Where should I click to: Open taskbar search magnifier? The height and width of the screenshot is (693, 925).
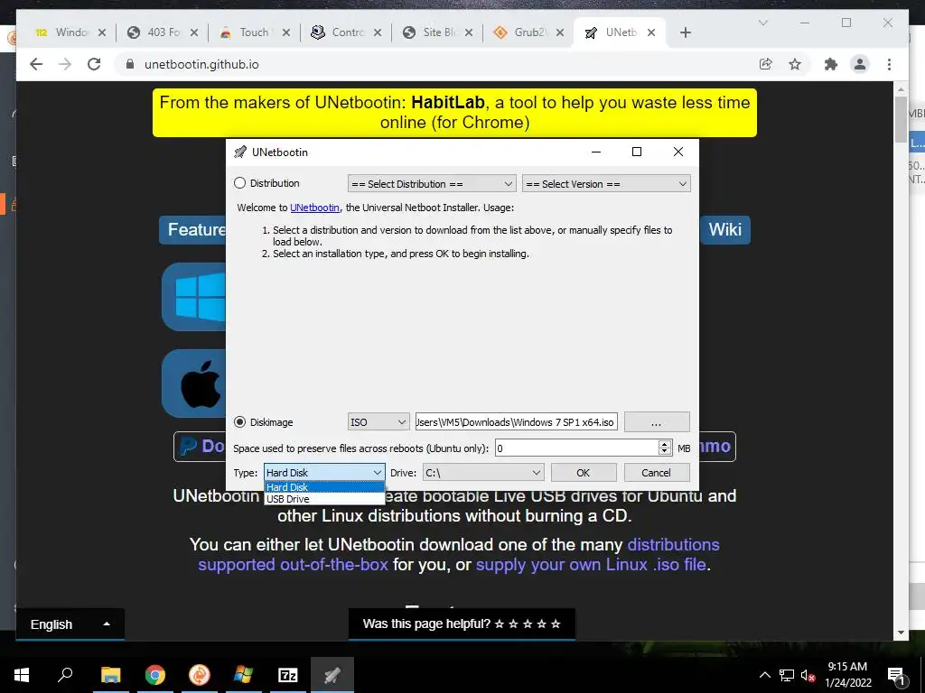(x=65, y=675)
